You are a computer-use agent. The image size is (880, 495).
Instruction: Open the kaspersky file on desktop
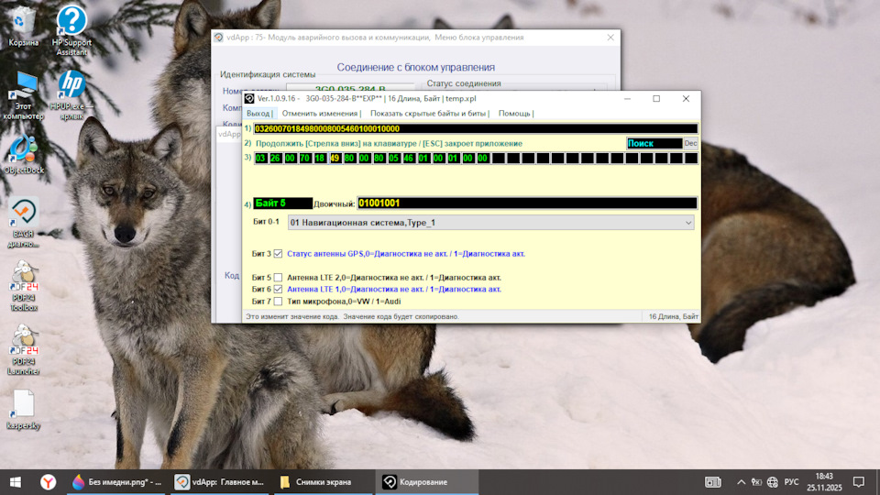coord(23,405)
